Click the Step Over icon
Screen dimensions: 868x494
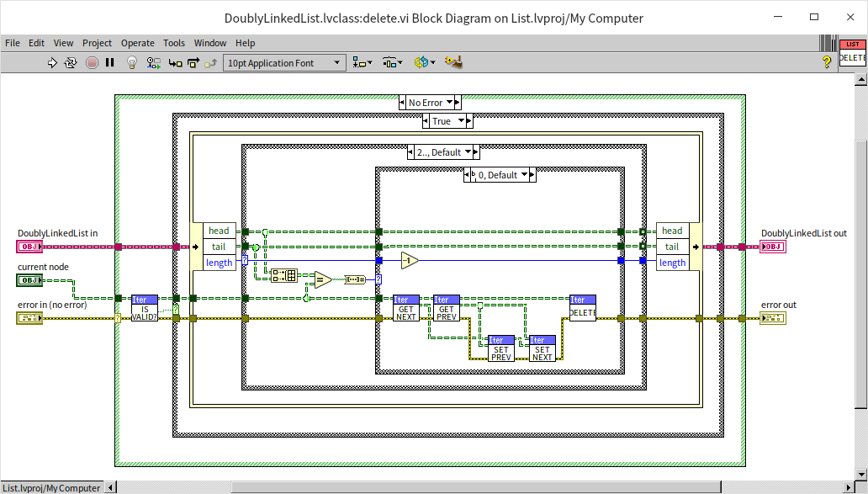193,62
